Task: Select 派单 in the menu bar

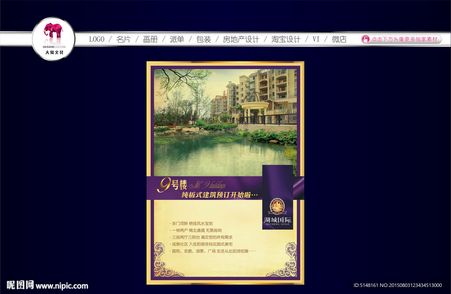Action: click(x=176, y=39)
